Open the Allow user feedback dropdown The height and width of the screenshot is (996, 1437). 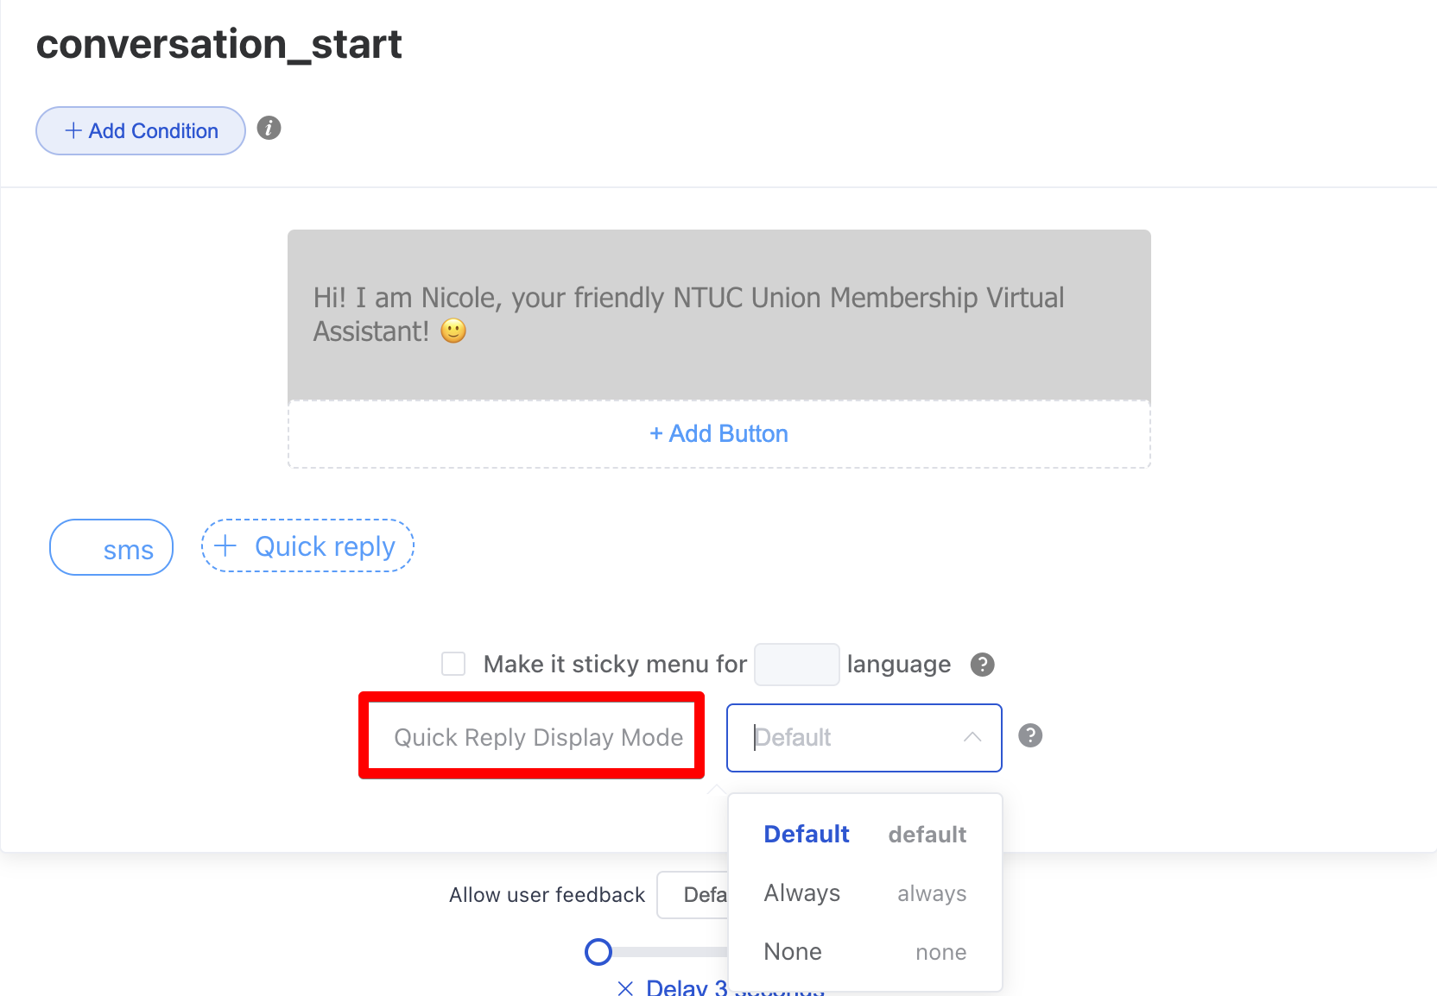(693, 895)
